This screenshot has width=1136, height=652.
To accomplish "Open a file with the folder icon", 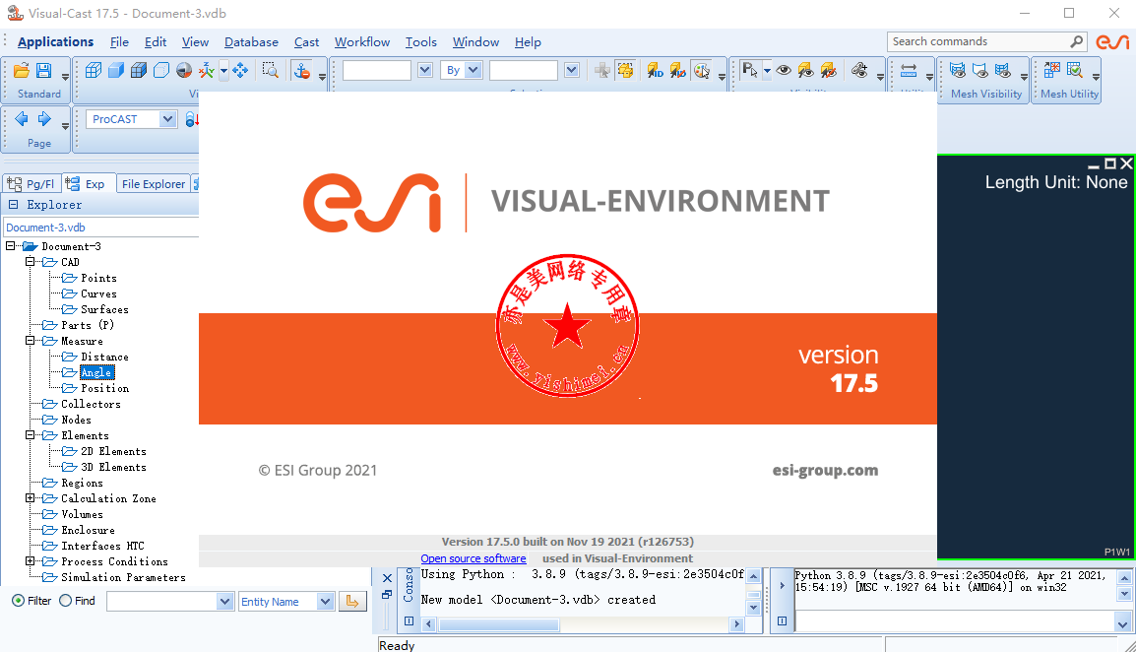I will pyautogui.click(x=21, y=70).
